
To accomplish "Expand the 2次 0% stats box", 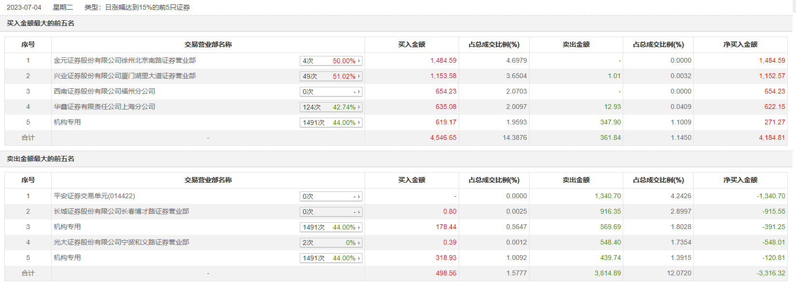I will (x=331, y=243).
